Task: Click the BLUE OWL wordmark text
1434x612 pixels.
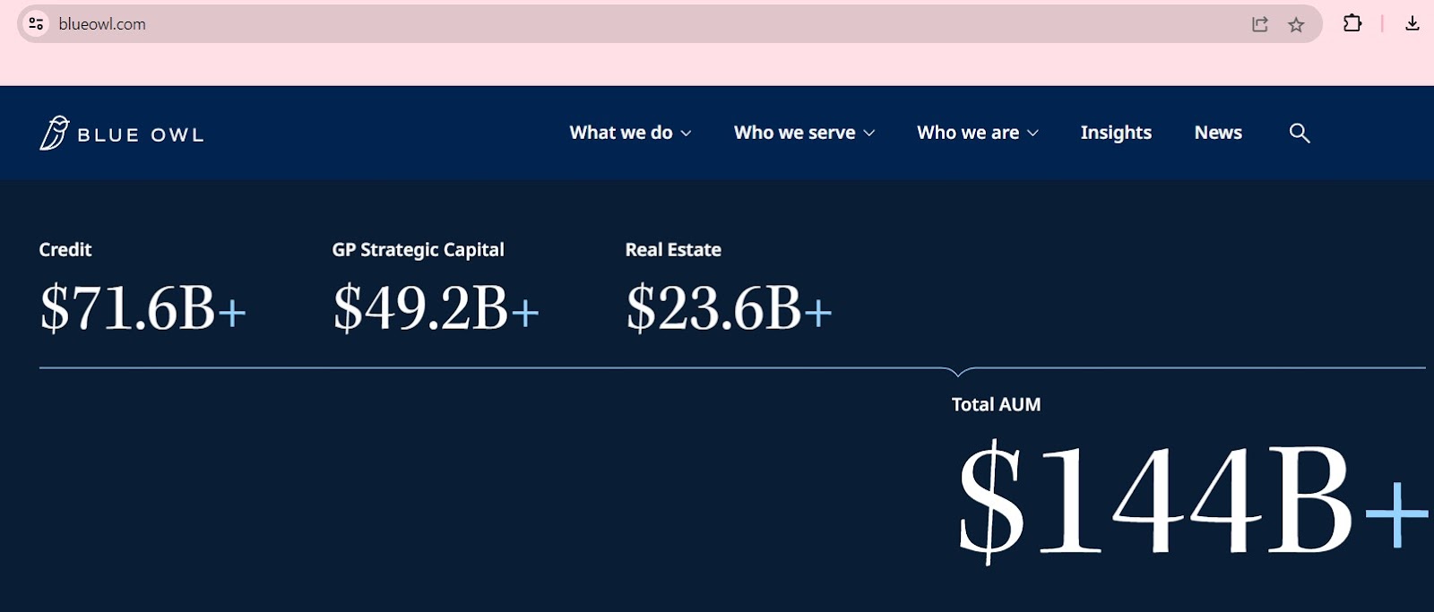Action: pos(141,135)
